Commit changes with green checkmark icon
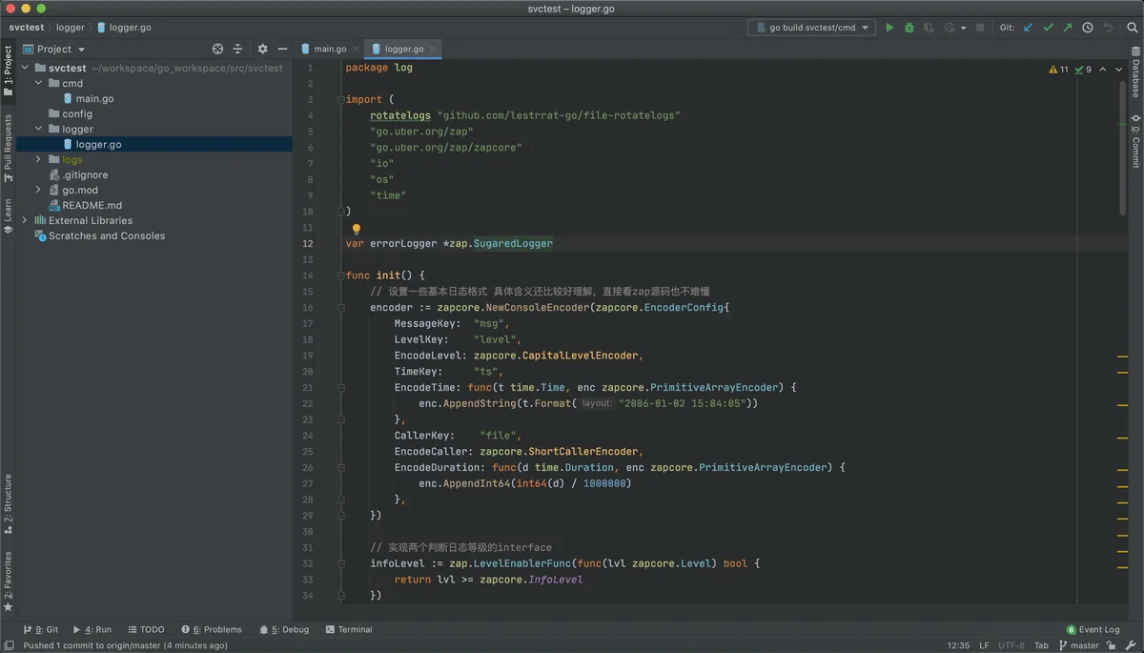This screenshot has width=1144, height=653. tap(1049, 28)
